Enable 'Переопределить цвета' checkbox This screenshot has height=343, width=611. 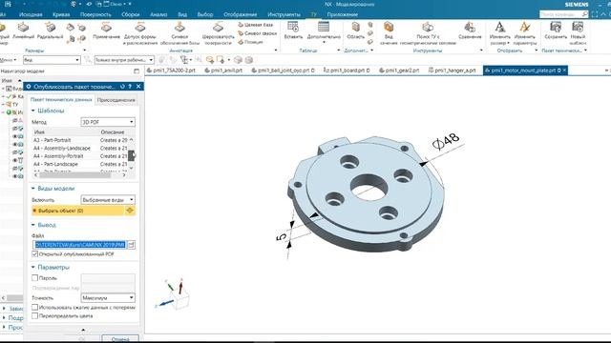pyautogui.click(x=34, y=315)
